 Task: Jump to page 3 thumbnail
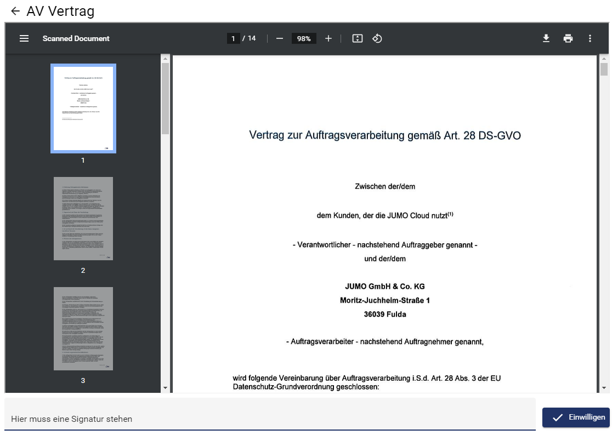coord(83,328)
